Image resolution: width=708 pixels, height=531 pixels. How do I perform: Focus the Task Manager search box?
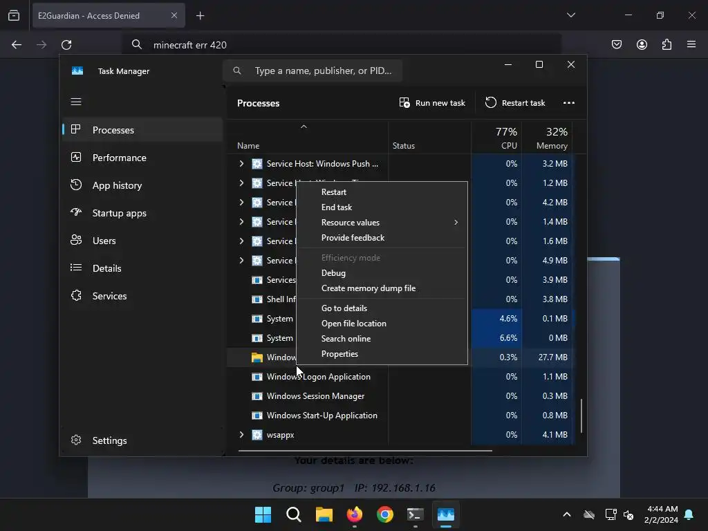313,71
